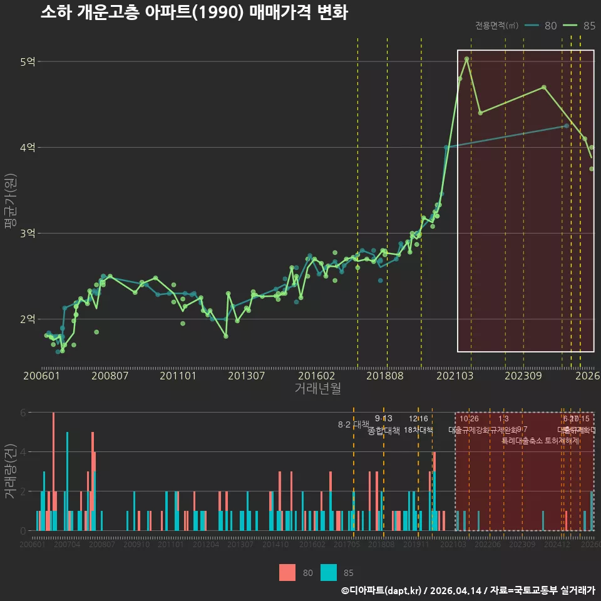Click '202412' on the volume chart x-axis
Viewport: 601px width, 601px height.
pyautogui.click(x=557, y=544)
